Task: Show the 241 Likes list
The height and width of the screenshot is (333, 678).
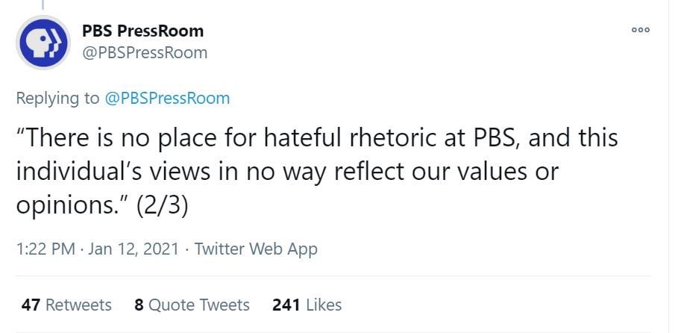Action: (307, 305)
